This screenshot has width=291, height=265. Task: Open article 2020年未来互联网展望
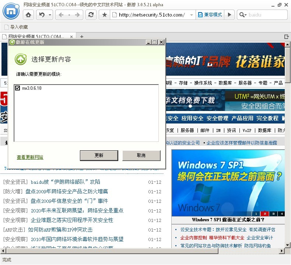77,211
